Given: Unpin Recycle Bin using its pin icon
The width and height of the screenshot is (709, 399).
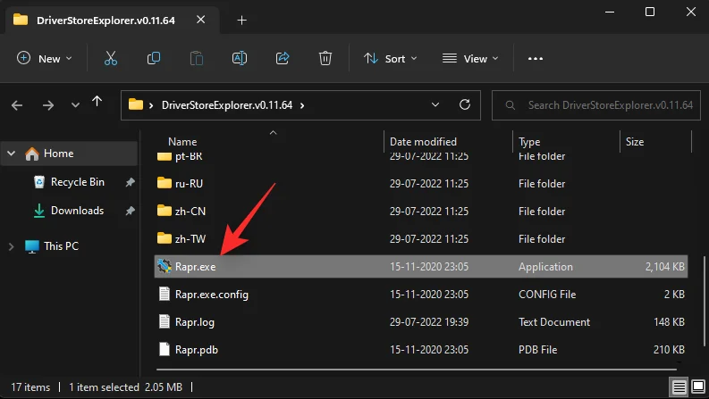Looking at the screenshot, I should tap(130, 182).
